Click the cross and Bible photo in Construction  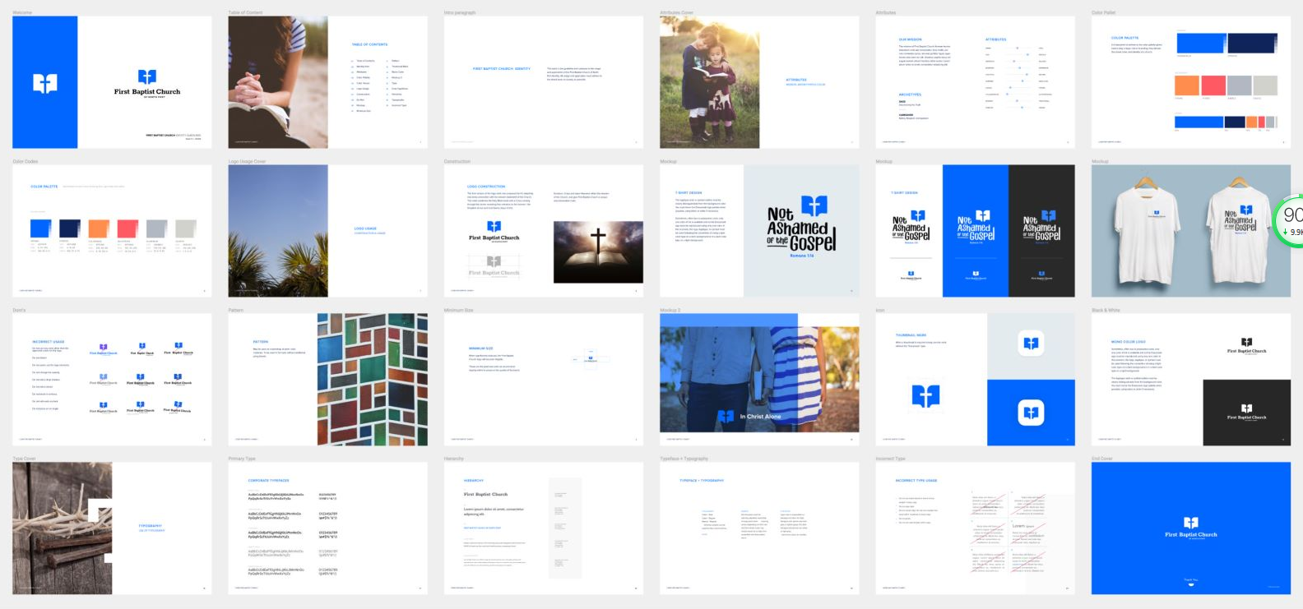[598, 251]
